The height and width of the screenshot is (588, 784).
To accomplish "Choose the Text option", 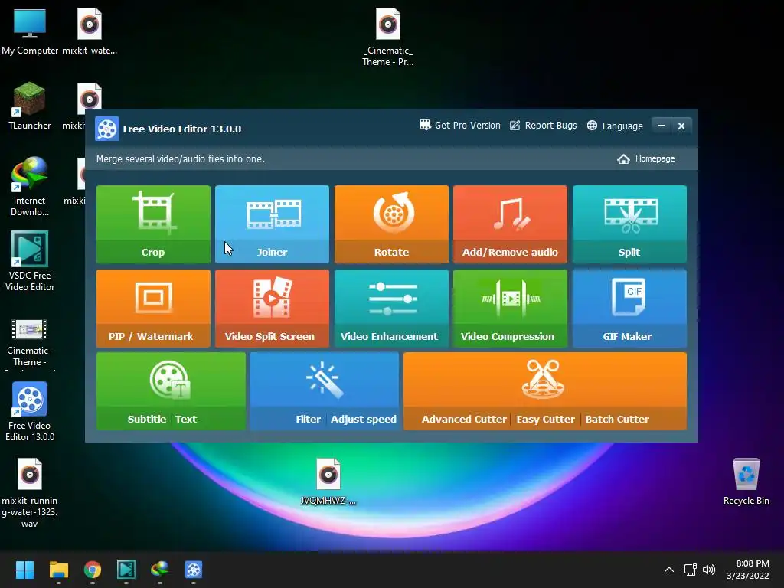I will click(x=186, y=419).
